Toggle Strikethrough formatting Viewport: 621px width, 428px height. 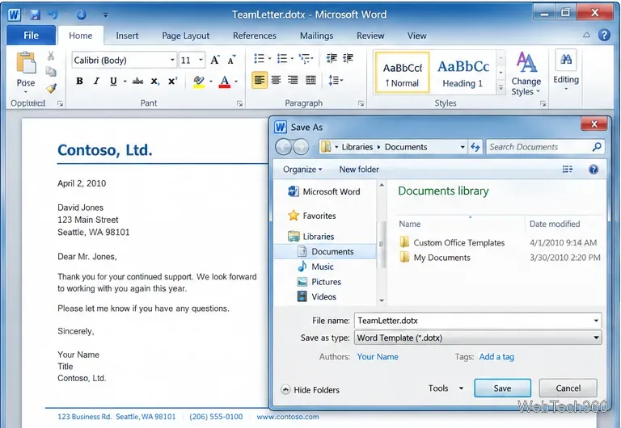tap(137, 81)
